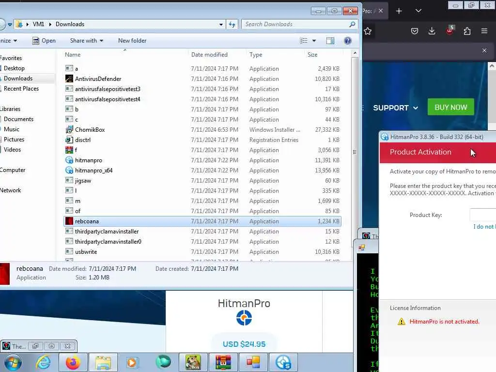This screenshot has width=496, height=372.
Task: Expand the SUPPORT menu on website
Action: click(x=395, y=108)
